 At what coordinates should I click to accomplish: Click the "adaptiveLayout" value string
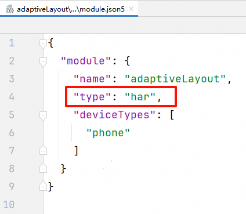click(x=175, y=79)
